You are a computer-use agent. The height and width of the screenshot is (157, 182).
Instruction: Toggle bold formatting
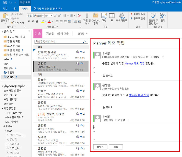[x=29, y=21]
